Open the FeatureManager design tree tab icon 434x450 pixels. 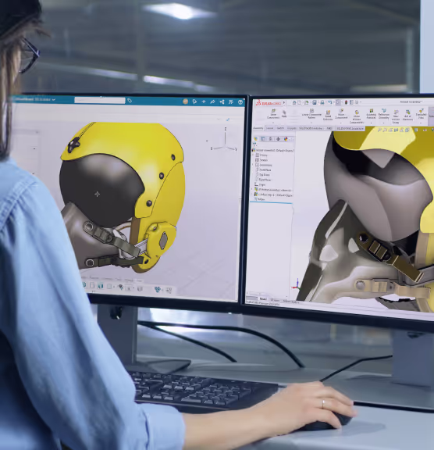(256, 139)
